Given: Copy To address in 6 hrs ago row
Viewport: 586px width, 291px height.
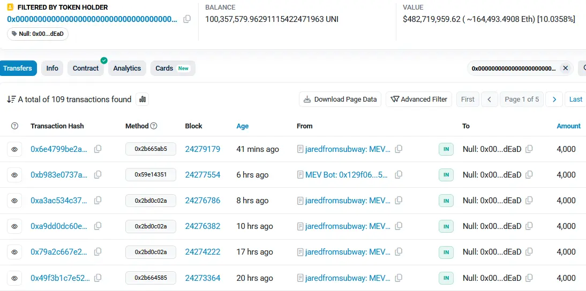Looking at the screenshot, I should tap(529, 175).
